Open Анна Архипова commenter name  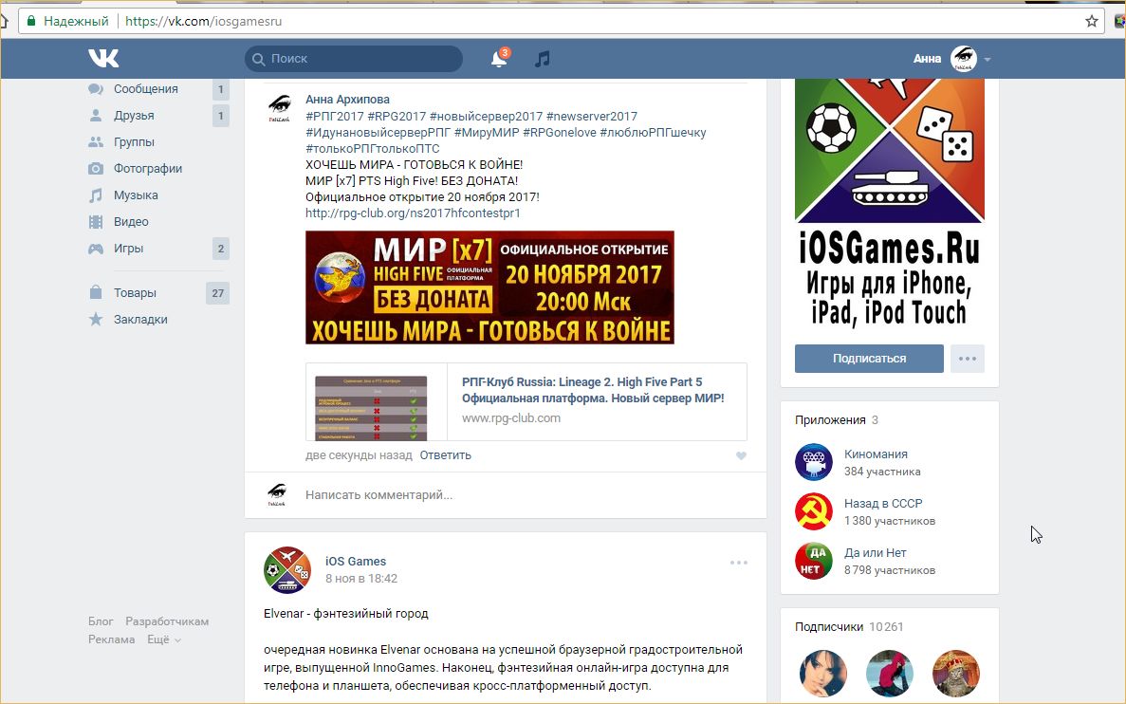pyautogui.click(x=347, y=100)
